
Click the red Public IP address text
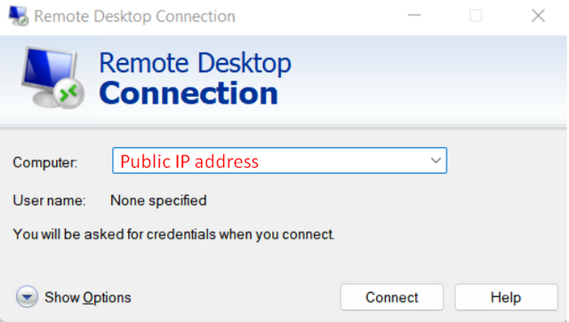coord(189,161)
